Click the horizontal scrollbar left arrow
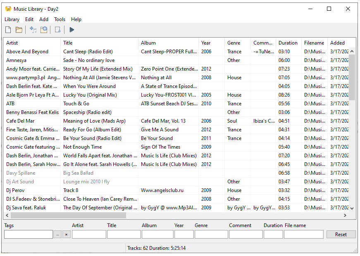 7,215
